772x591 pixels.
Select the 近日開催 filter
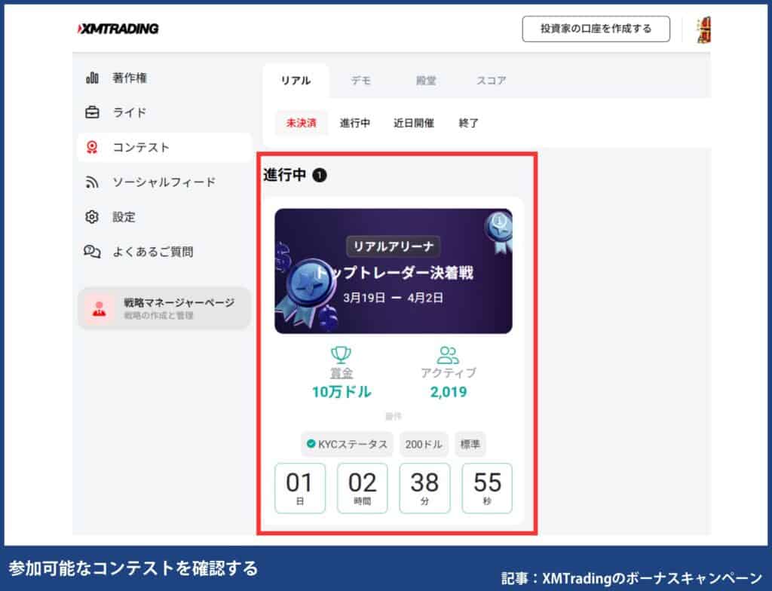click(x=414, y=123)
